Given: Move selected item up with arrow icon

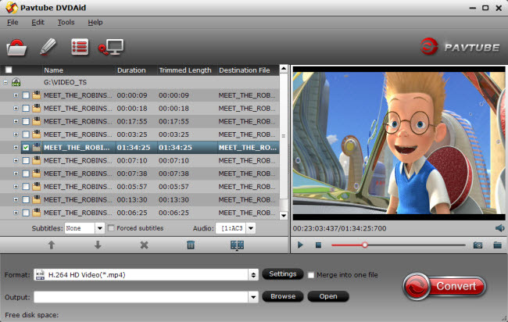Looking at the screenshot, I should [51, 245].
